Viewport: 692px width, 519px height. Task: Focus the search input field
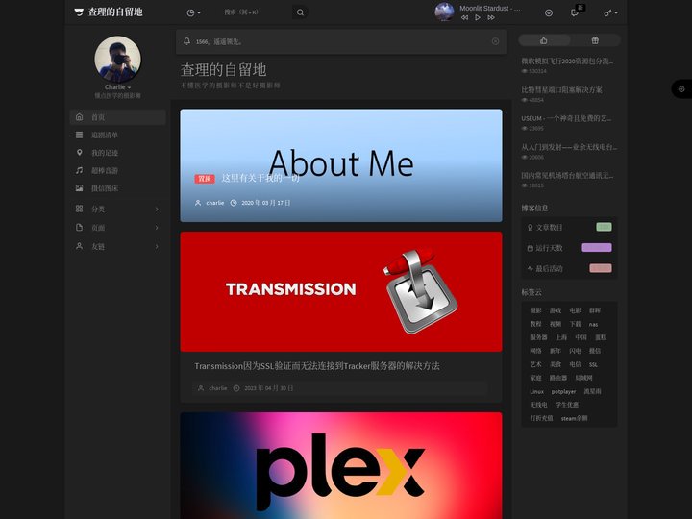[256, 12]
